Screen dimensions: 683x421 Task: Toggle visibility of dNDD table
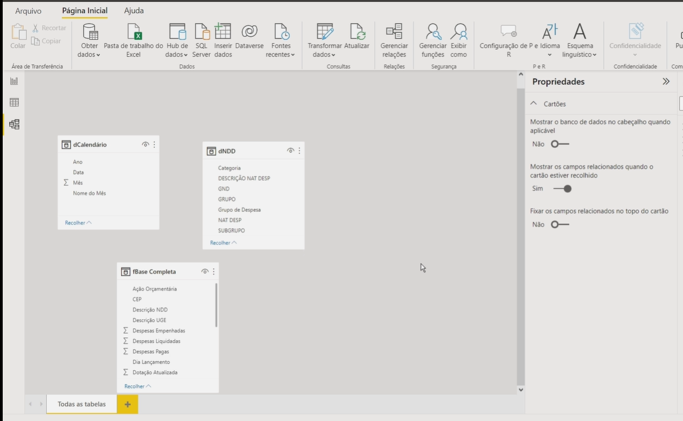point(291,151)
